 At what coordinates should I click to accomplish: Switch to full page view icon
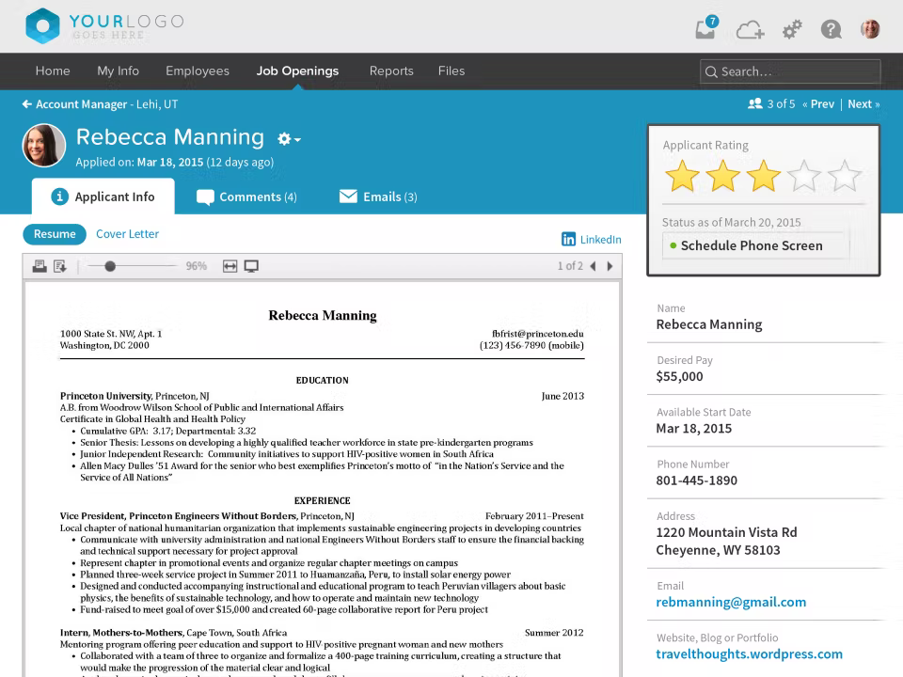coord(250,266)
